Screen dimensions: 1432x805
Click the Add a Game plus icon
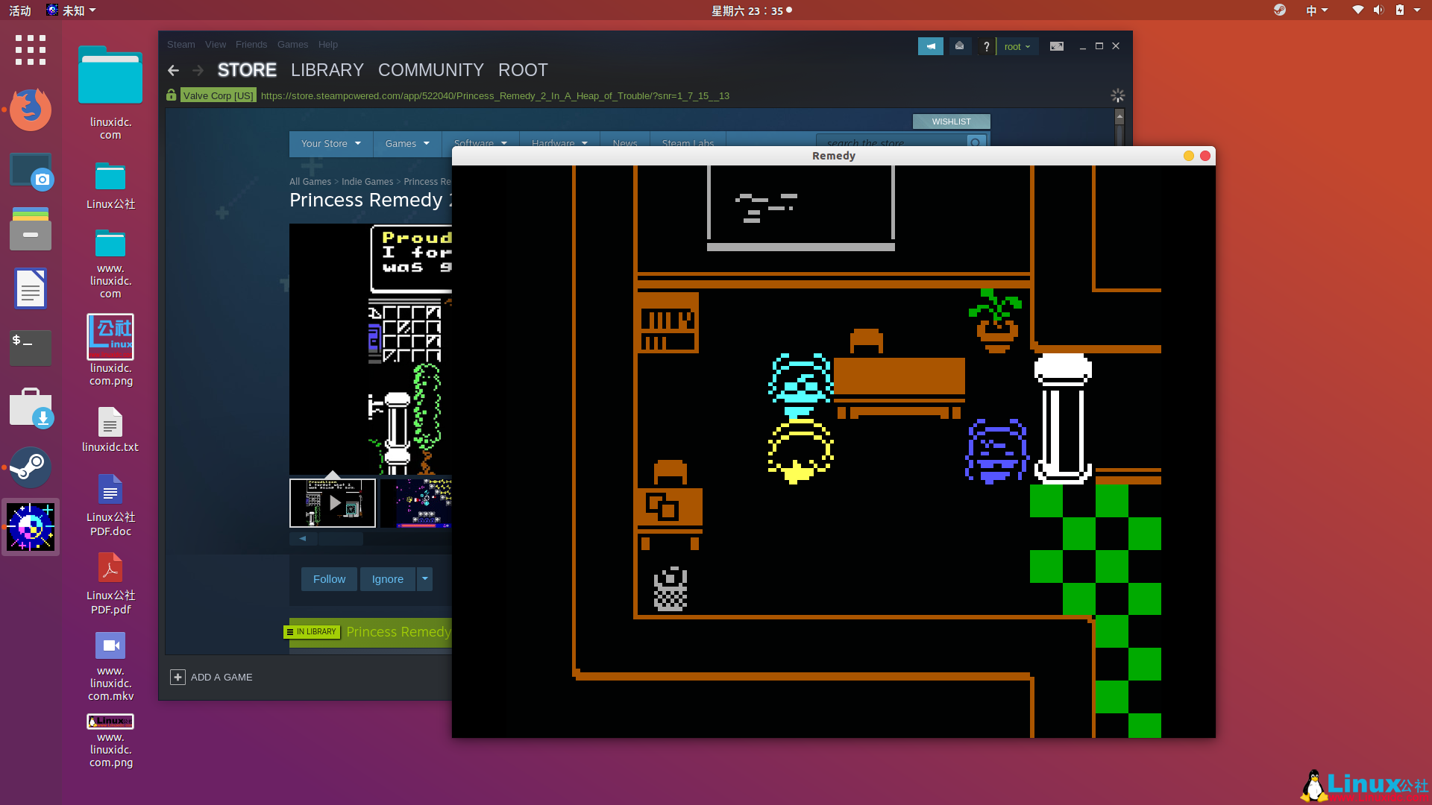pyautogui.click(x=178, y=677)
